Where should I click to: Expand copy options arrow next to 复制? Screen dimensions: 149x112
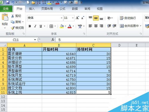(x=23, y=22)
